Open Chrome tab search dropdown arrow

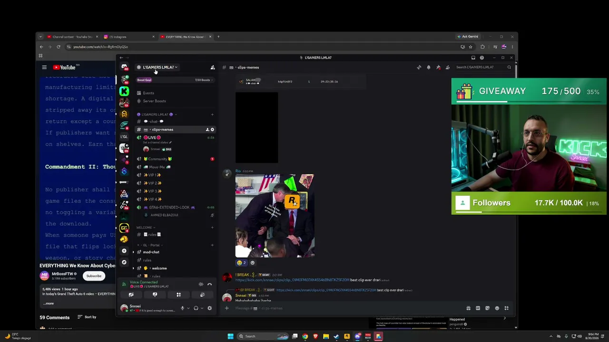pos(40,37)
